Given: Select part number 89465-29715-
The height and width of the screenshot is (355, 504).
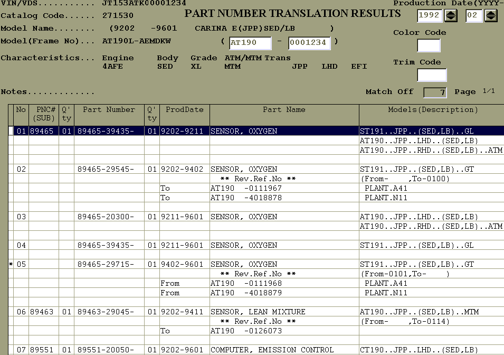Looking at the screenshot, I should tap(106, 264).
